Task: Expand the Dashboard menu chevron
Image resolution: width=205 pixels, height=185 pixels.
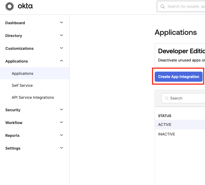Action: coord(61,22)
